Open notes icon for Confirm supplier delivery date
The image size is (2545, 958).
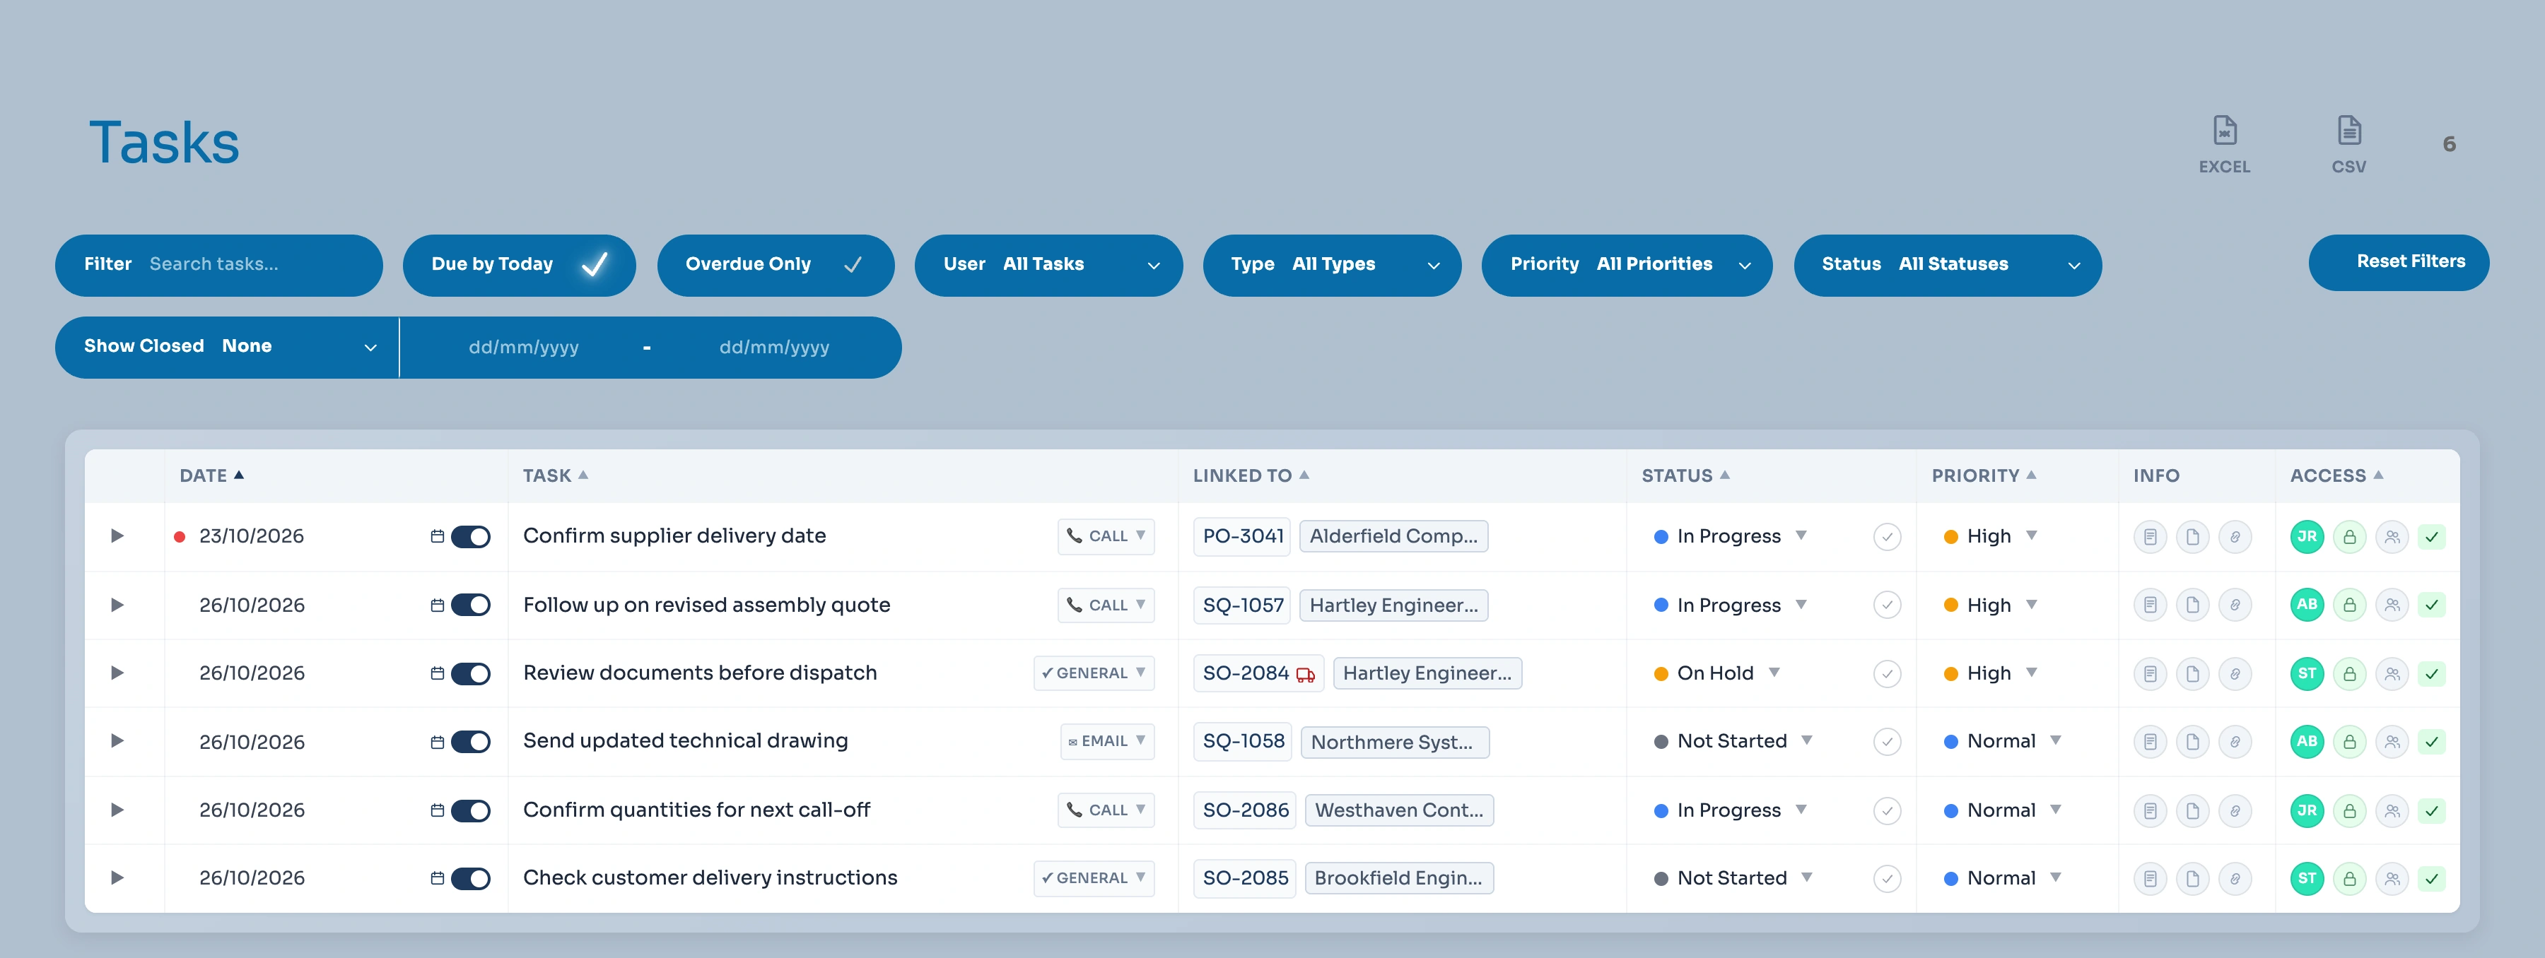[x=2150, y=537]
